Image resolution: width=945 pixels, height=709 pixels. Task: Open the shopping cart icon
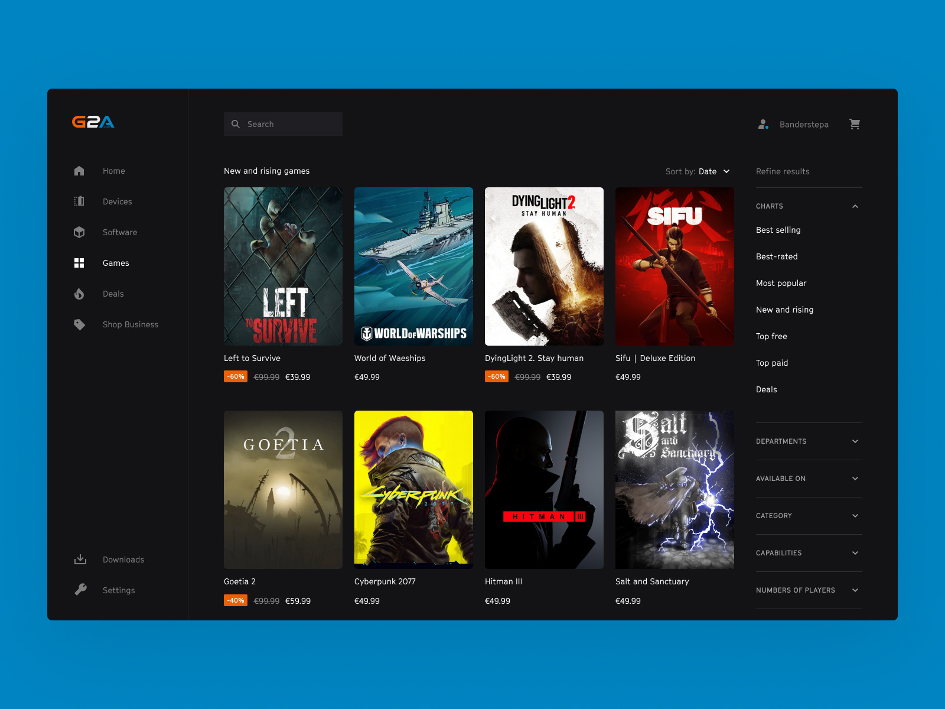point(855,124)
